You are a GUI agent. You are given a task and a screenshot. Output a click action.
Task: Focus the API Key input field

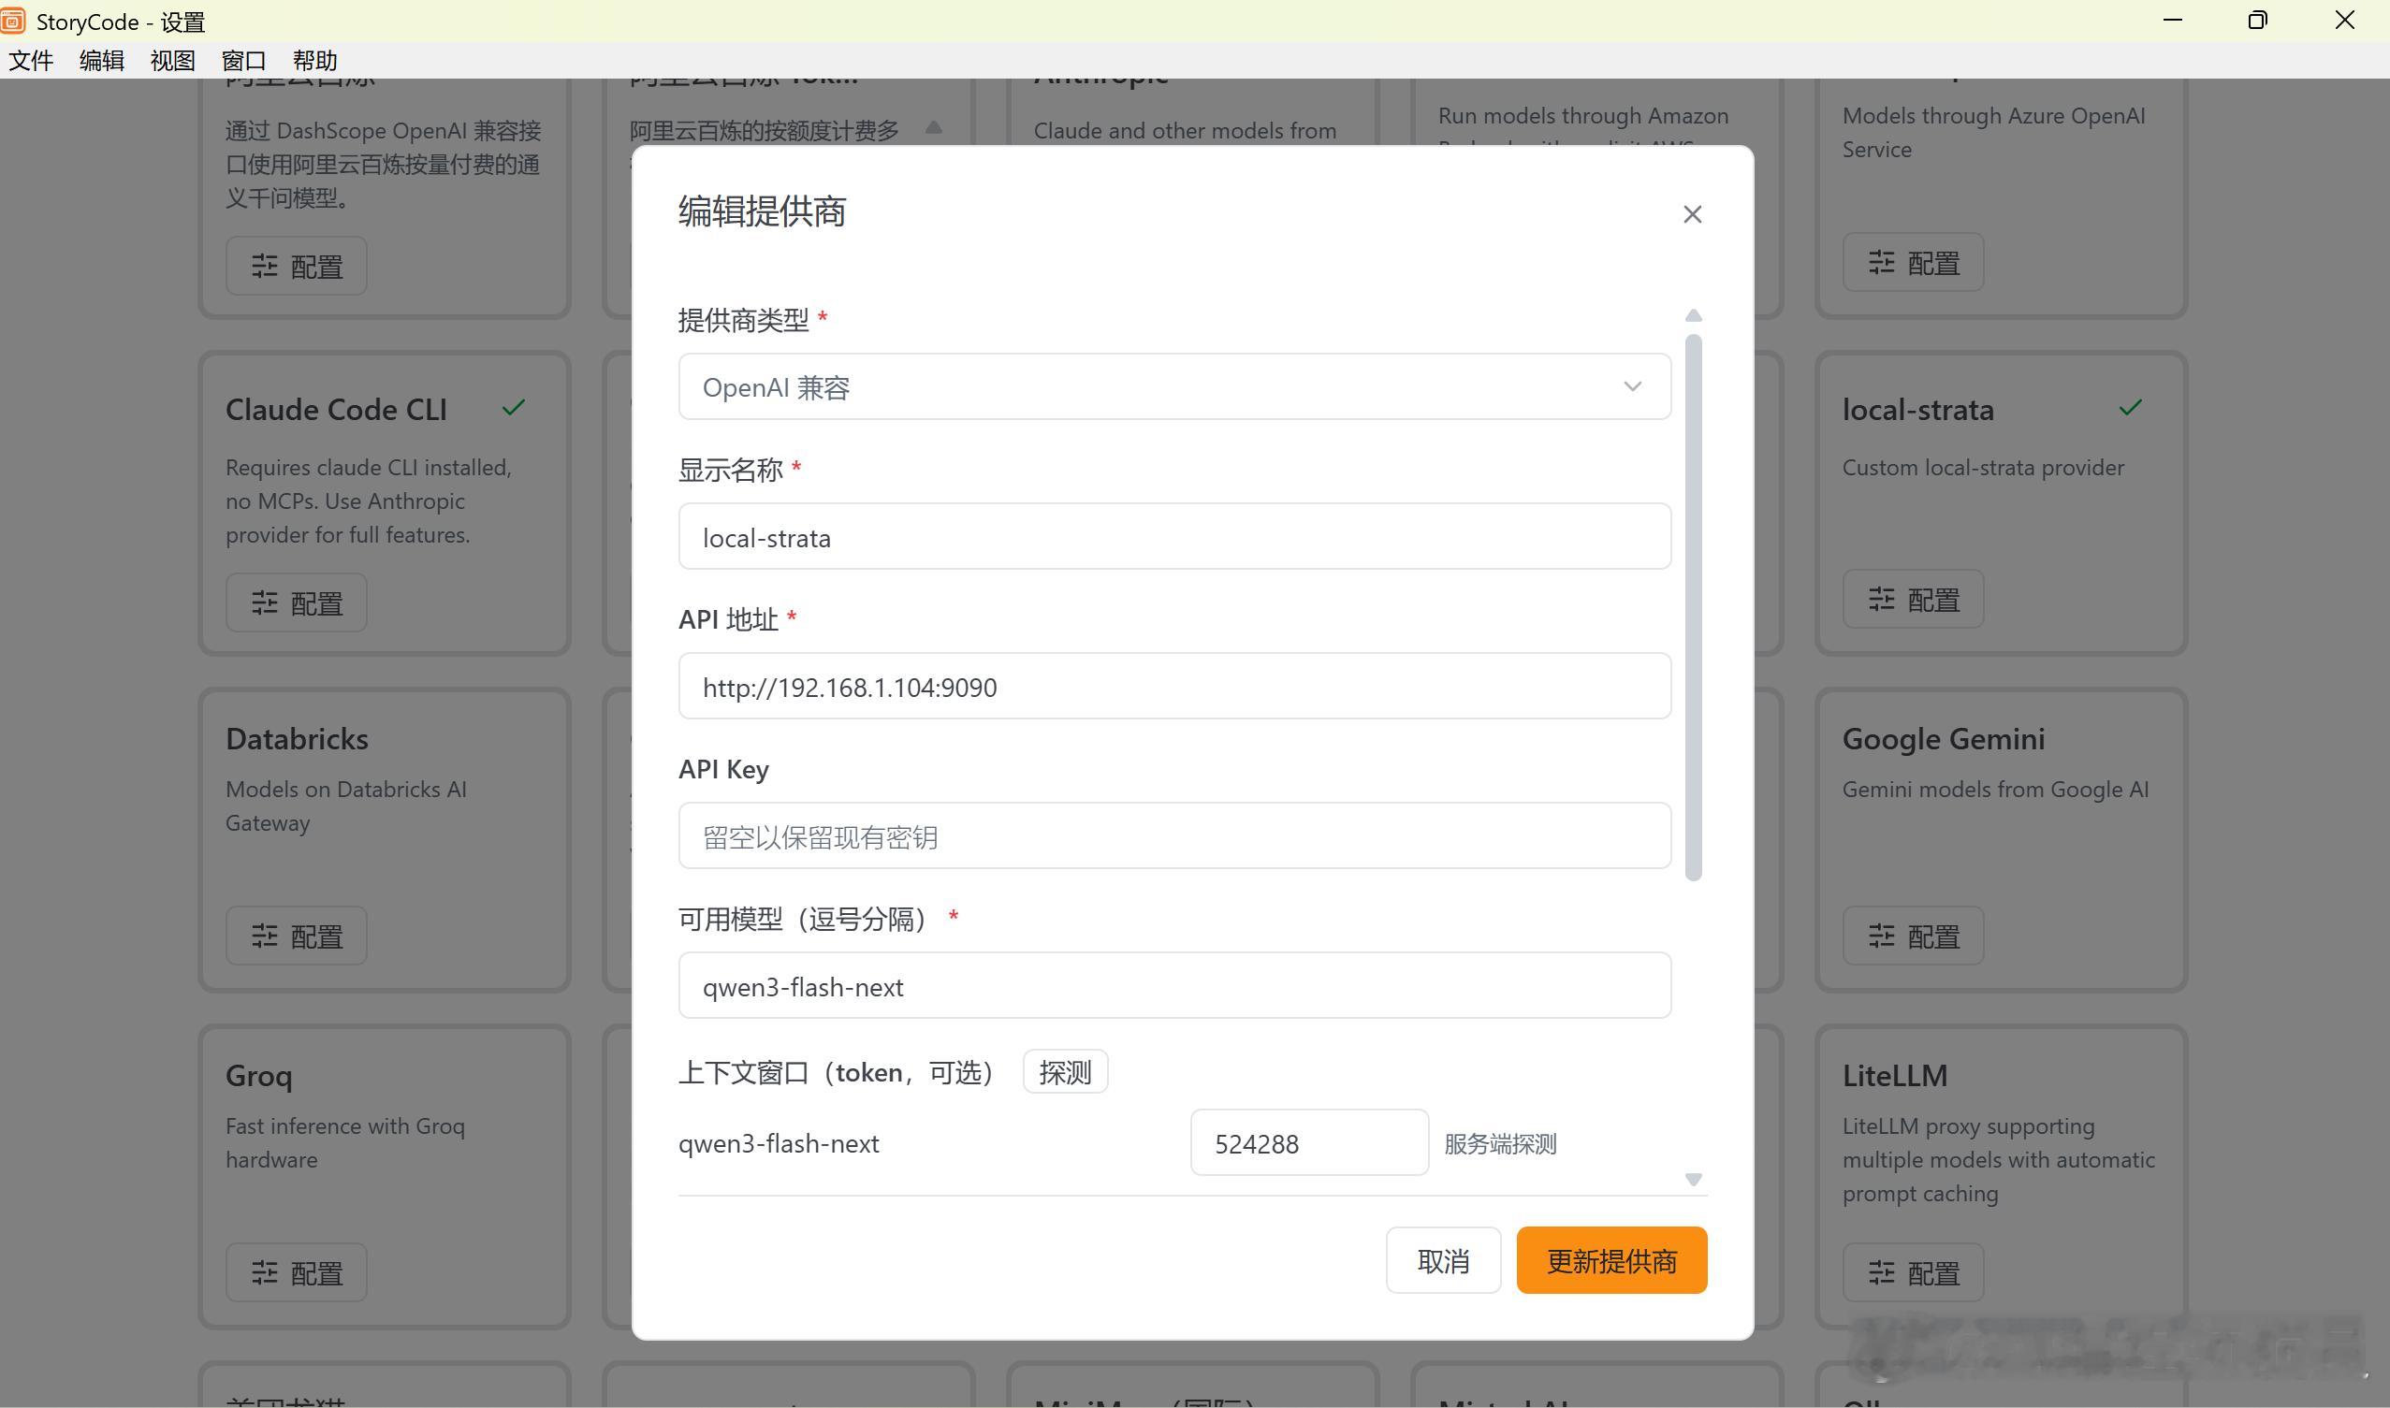coord(1173,835)
